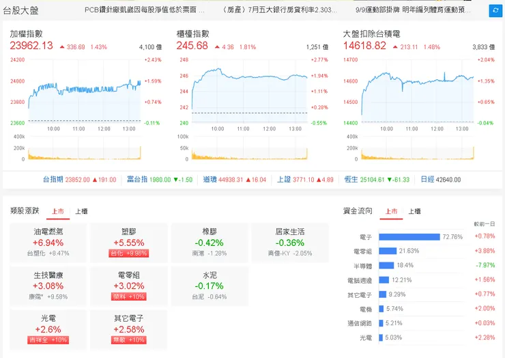505x358 pixels.
Task: Open 道瓊 index quote 44938.31
Action: coord(235,180)
